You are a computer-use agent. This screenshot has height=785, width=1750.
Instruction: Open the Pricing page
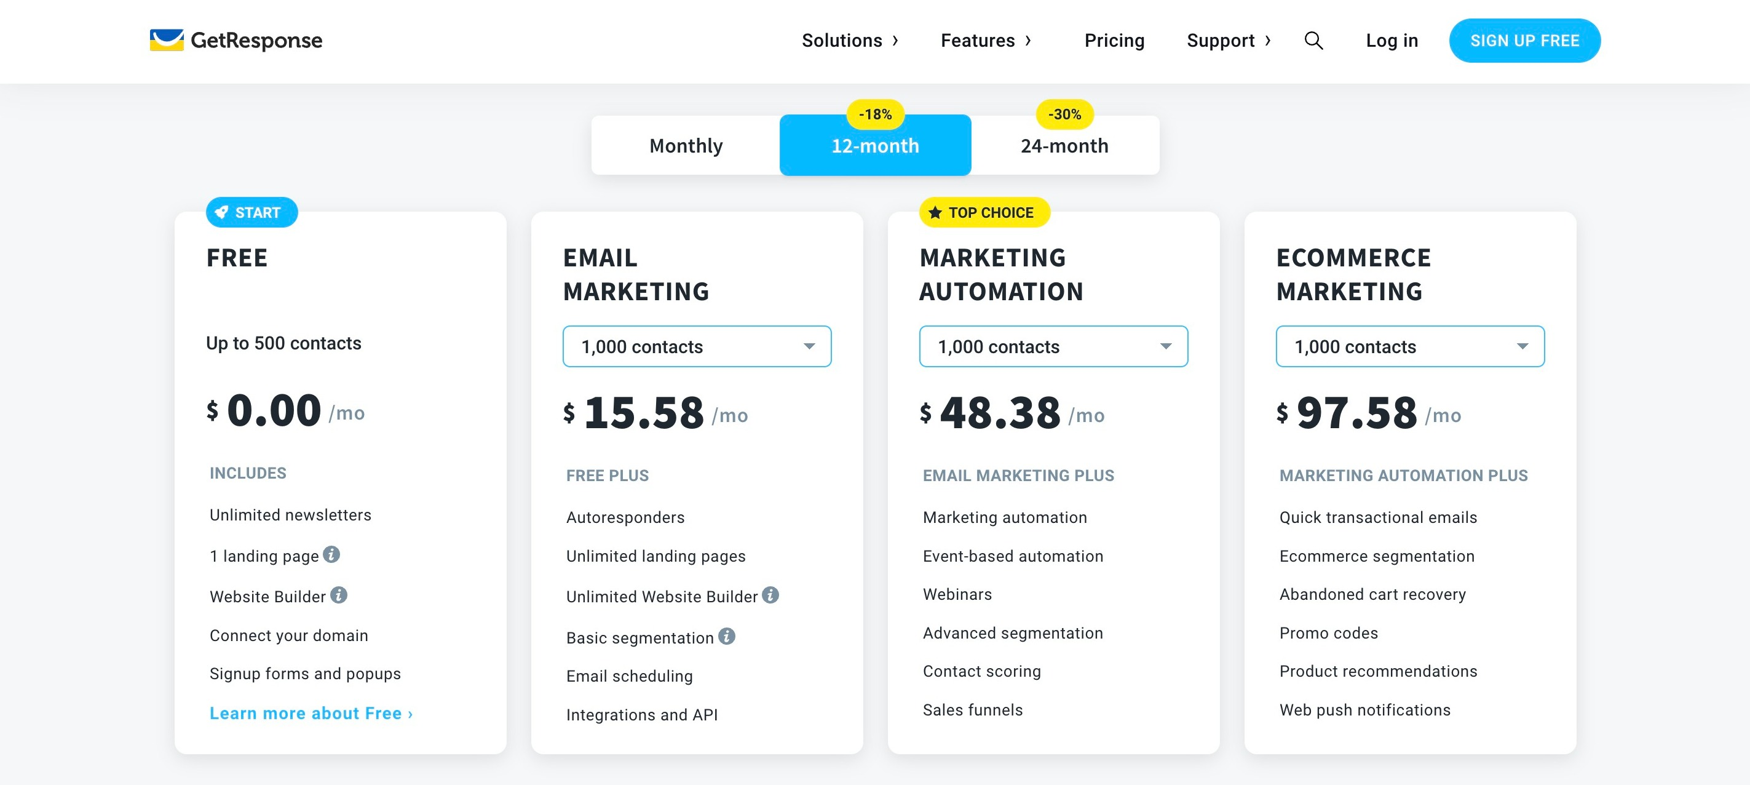1114,41
